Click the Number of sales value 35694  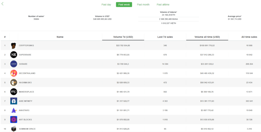point(36,19)
